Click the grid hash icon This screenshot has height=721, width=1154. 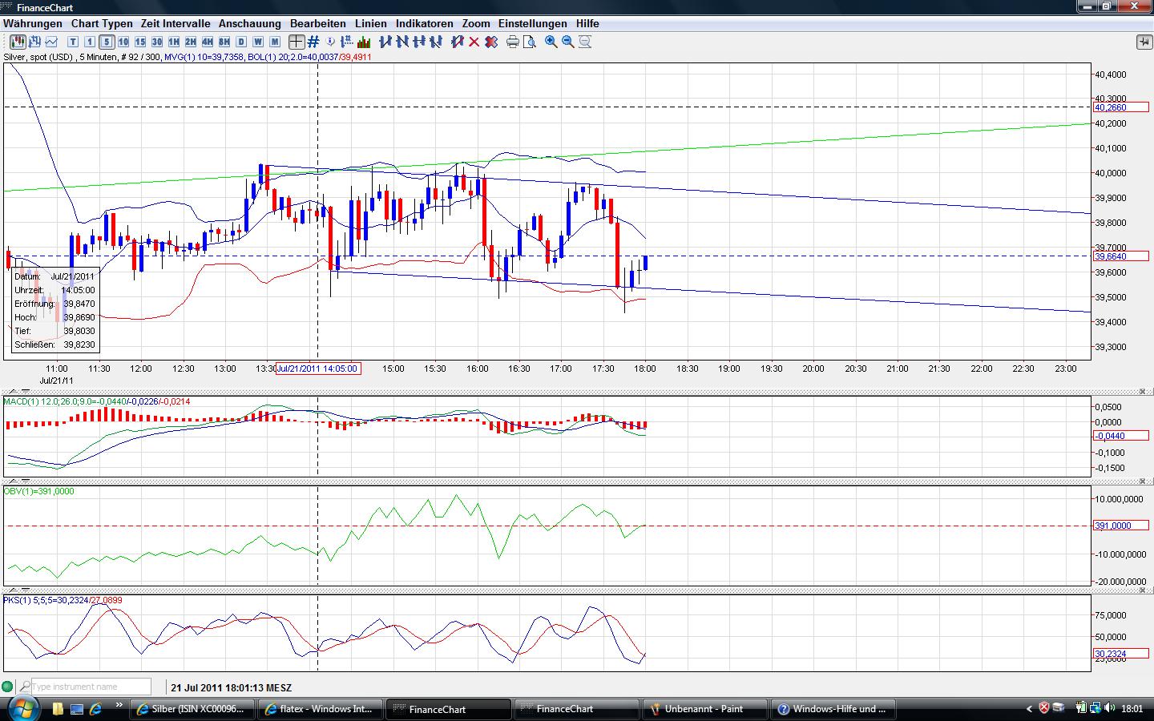(x=313, y=42)
